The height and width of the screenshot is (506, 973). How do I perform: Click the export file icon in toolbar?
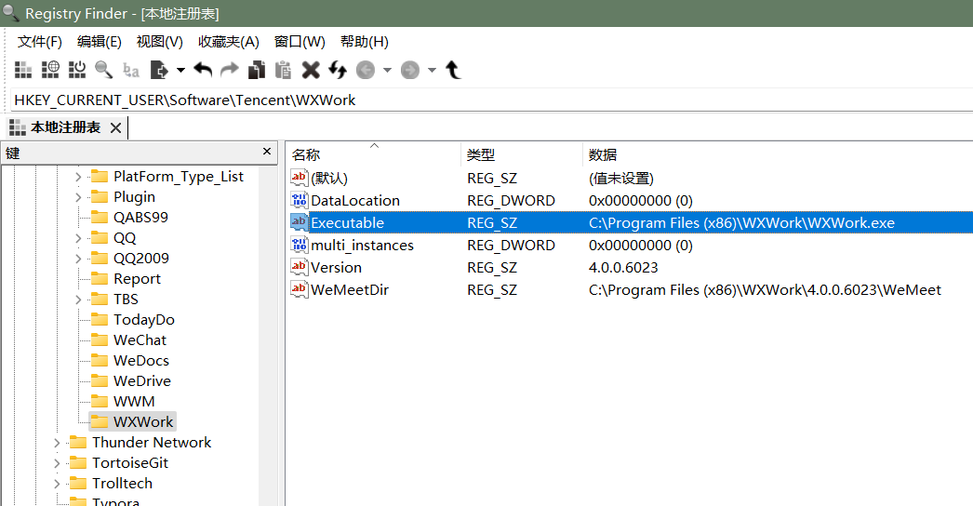pos(159,70)
